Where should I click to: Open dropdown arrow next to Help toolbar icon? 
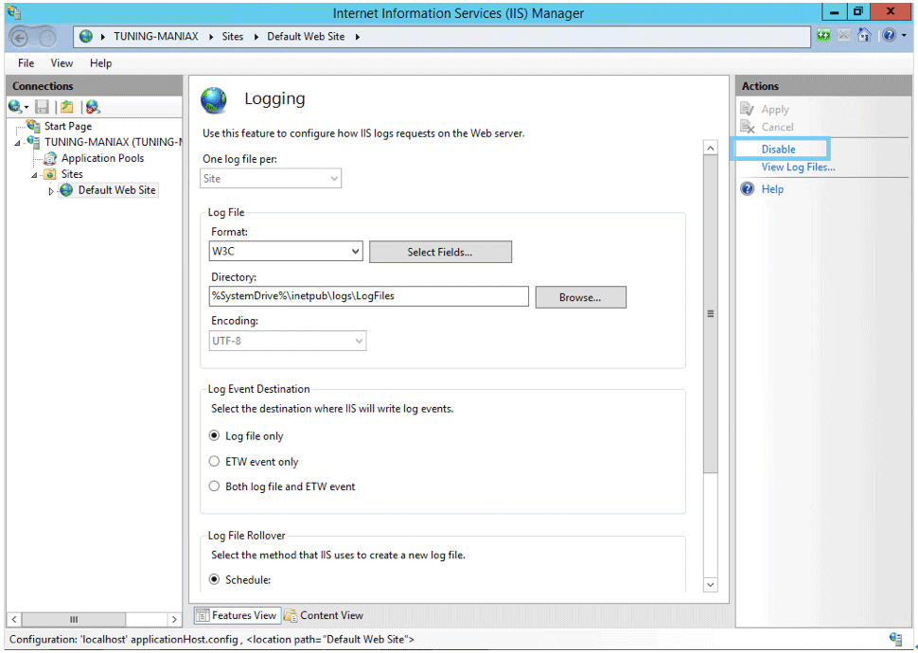click(904, 36)
